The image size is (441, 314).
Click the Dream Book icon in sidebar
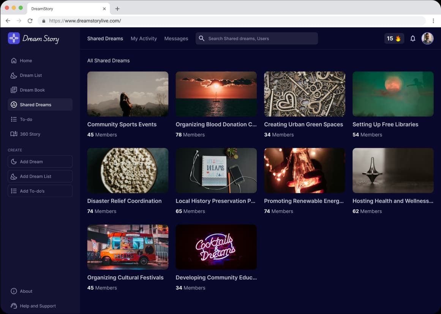coord(14,90)
